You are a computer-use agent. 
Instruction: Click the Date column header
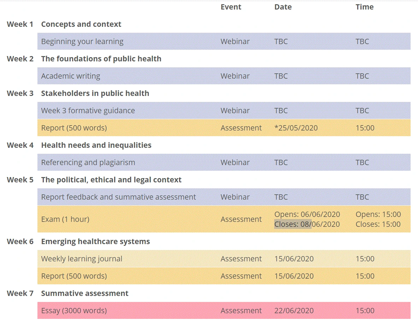(283, 7)
